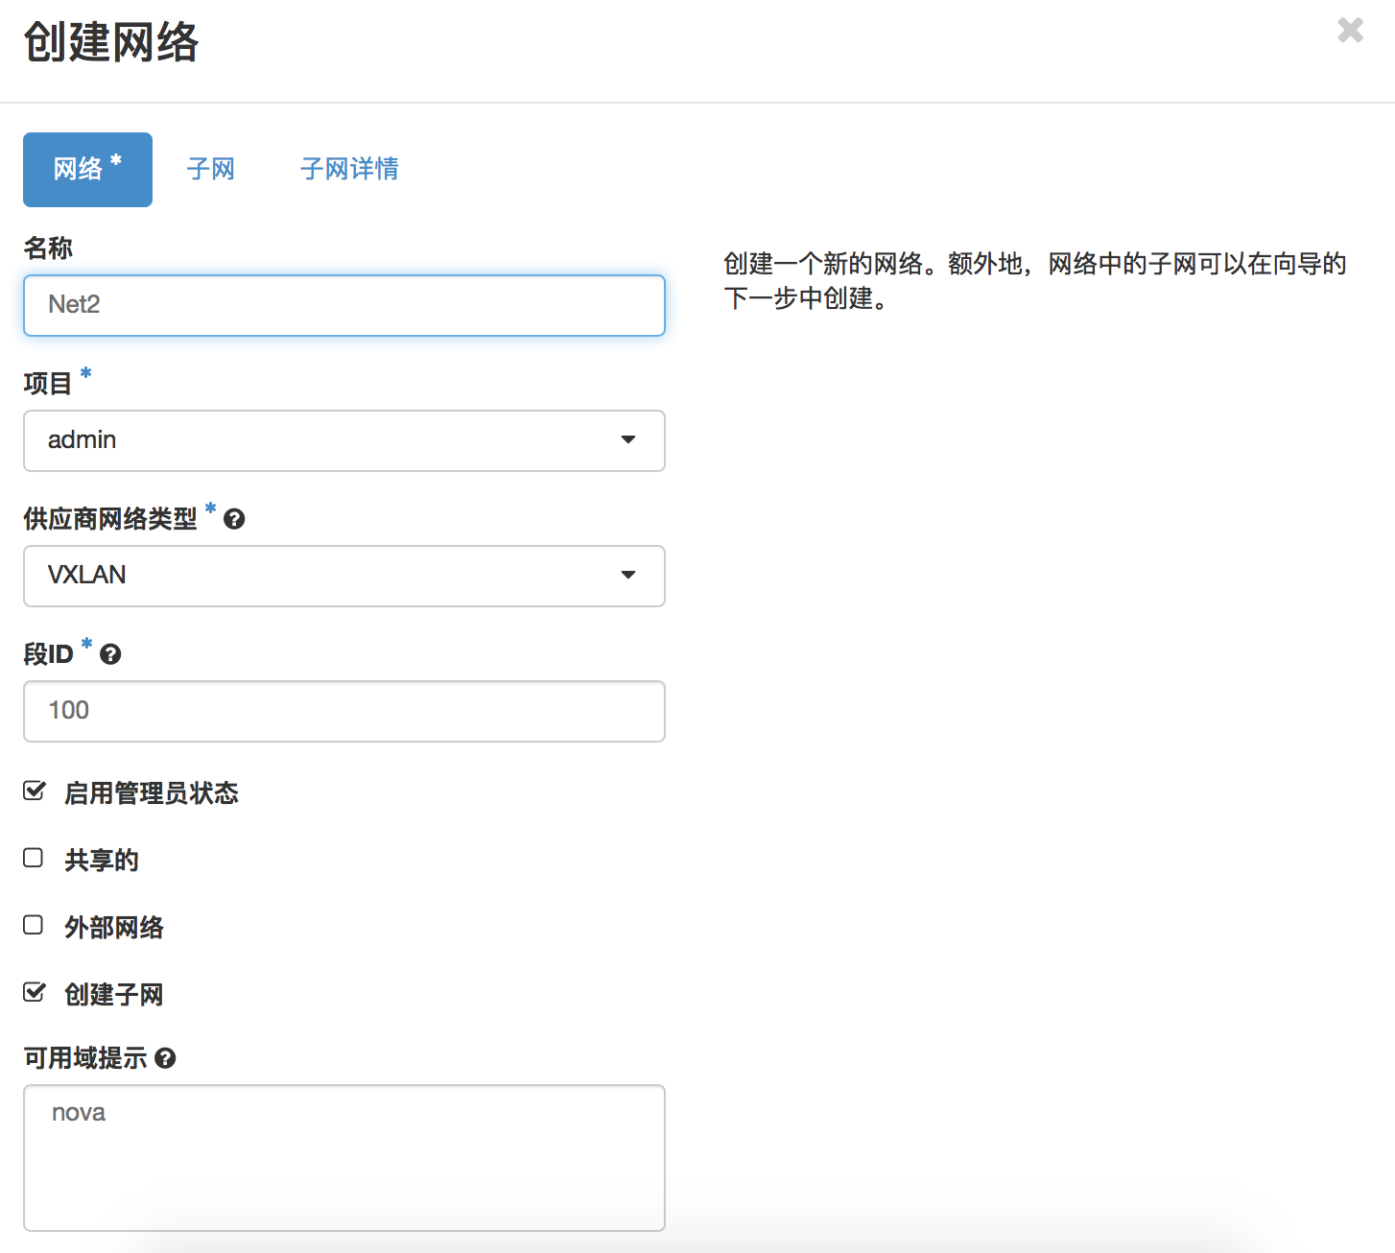
Task: Open the 子网 tab
Action: pyautogui.click(x=211, y=170)
